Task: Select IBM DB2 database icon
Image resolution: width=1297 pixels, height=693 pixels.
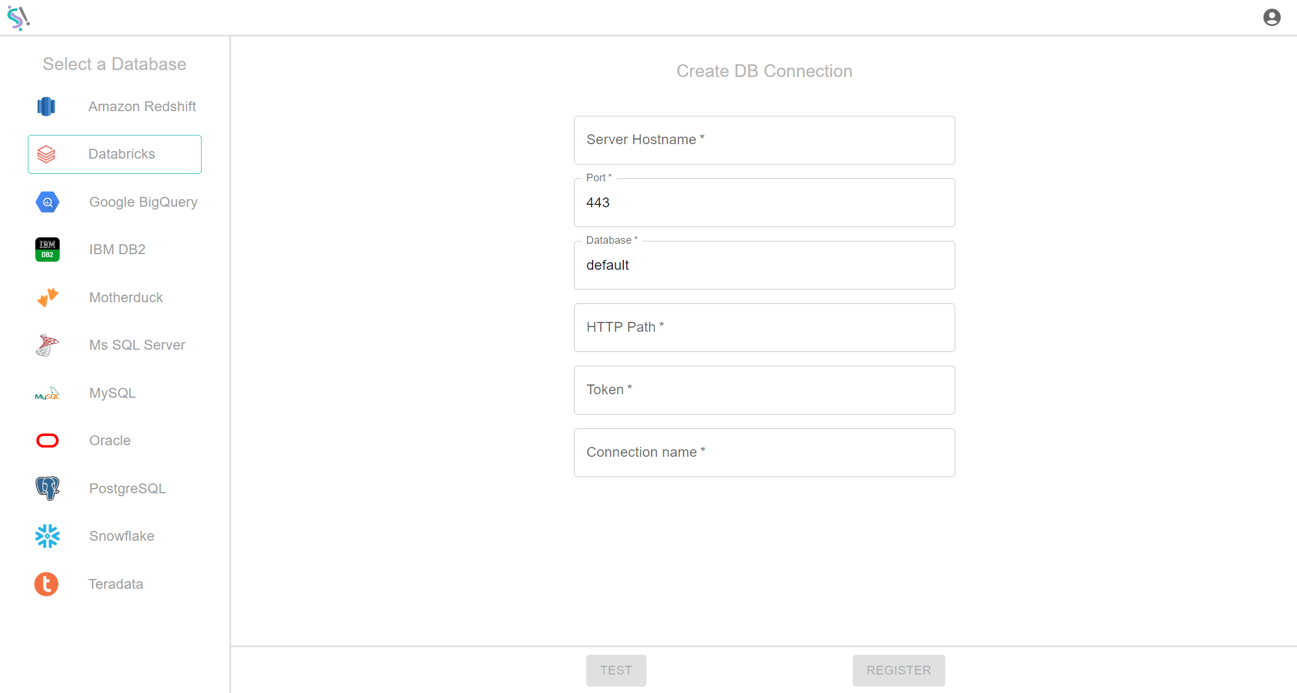Action: (x=46, y=249)
